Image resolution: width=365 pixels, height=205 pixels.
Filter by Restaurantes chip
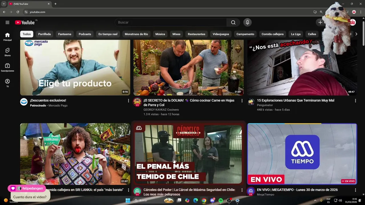coord(196,34)
